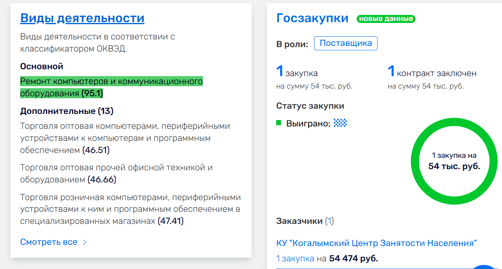The width and height of the screenshot is (502, 269).
Task: Click the donut center text 54 тыс. руб.
Action: 454,166
